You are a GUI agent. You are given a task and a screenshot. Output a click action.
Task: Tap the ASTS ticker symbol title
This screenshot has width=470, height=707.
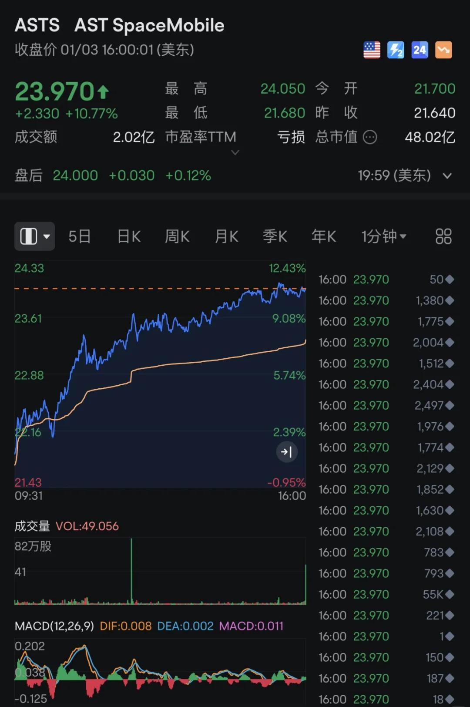(x=37, y=25)
